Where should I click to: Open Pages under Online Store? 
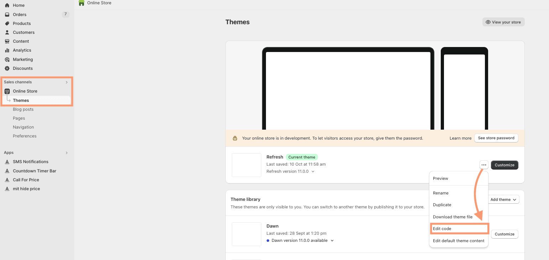19,118
